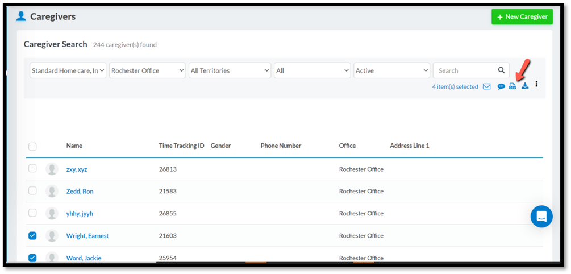
Task: Click the New Caregiver button
Action: click(522, 17)
